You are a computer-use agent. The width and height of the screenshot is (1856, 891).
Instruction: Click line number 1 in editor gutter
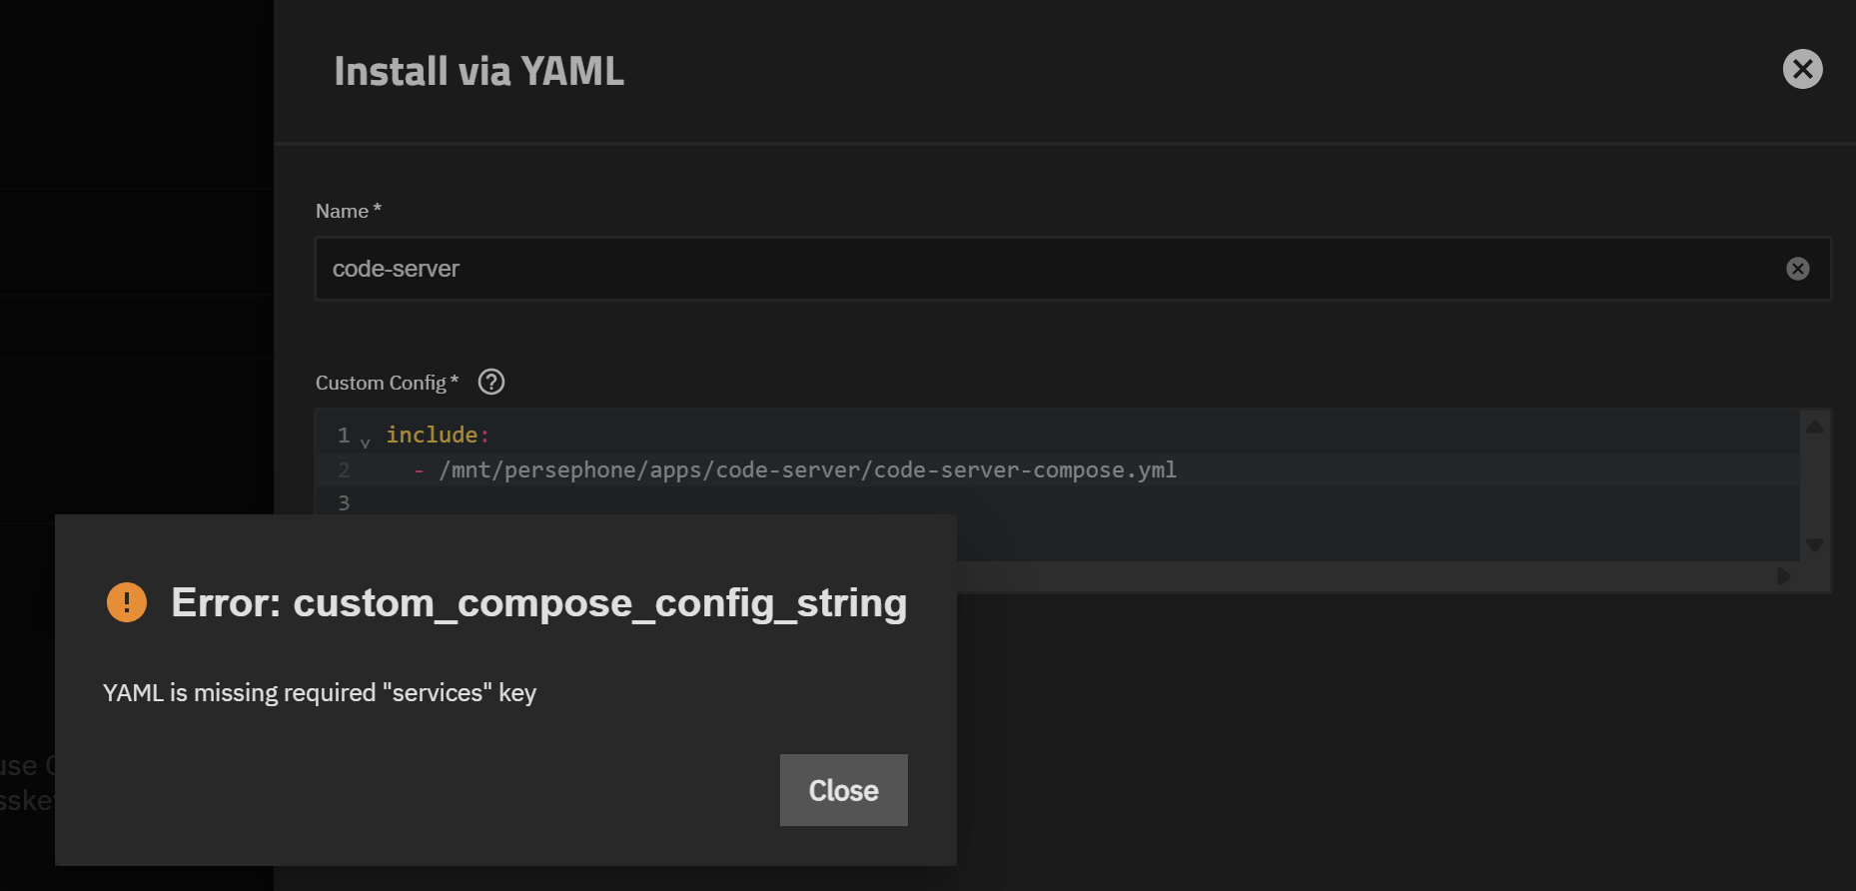(344, 435)
